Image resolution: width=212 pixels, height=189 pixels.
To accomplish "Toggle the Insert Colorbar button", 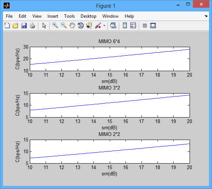I will click(x=125, y=25).
